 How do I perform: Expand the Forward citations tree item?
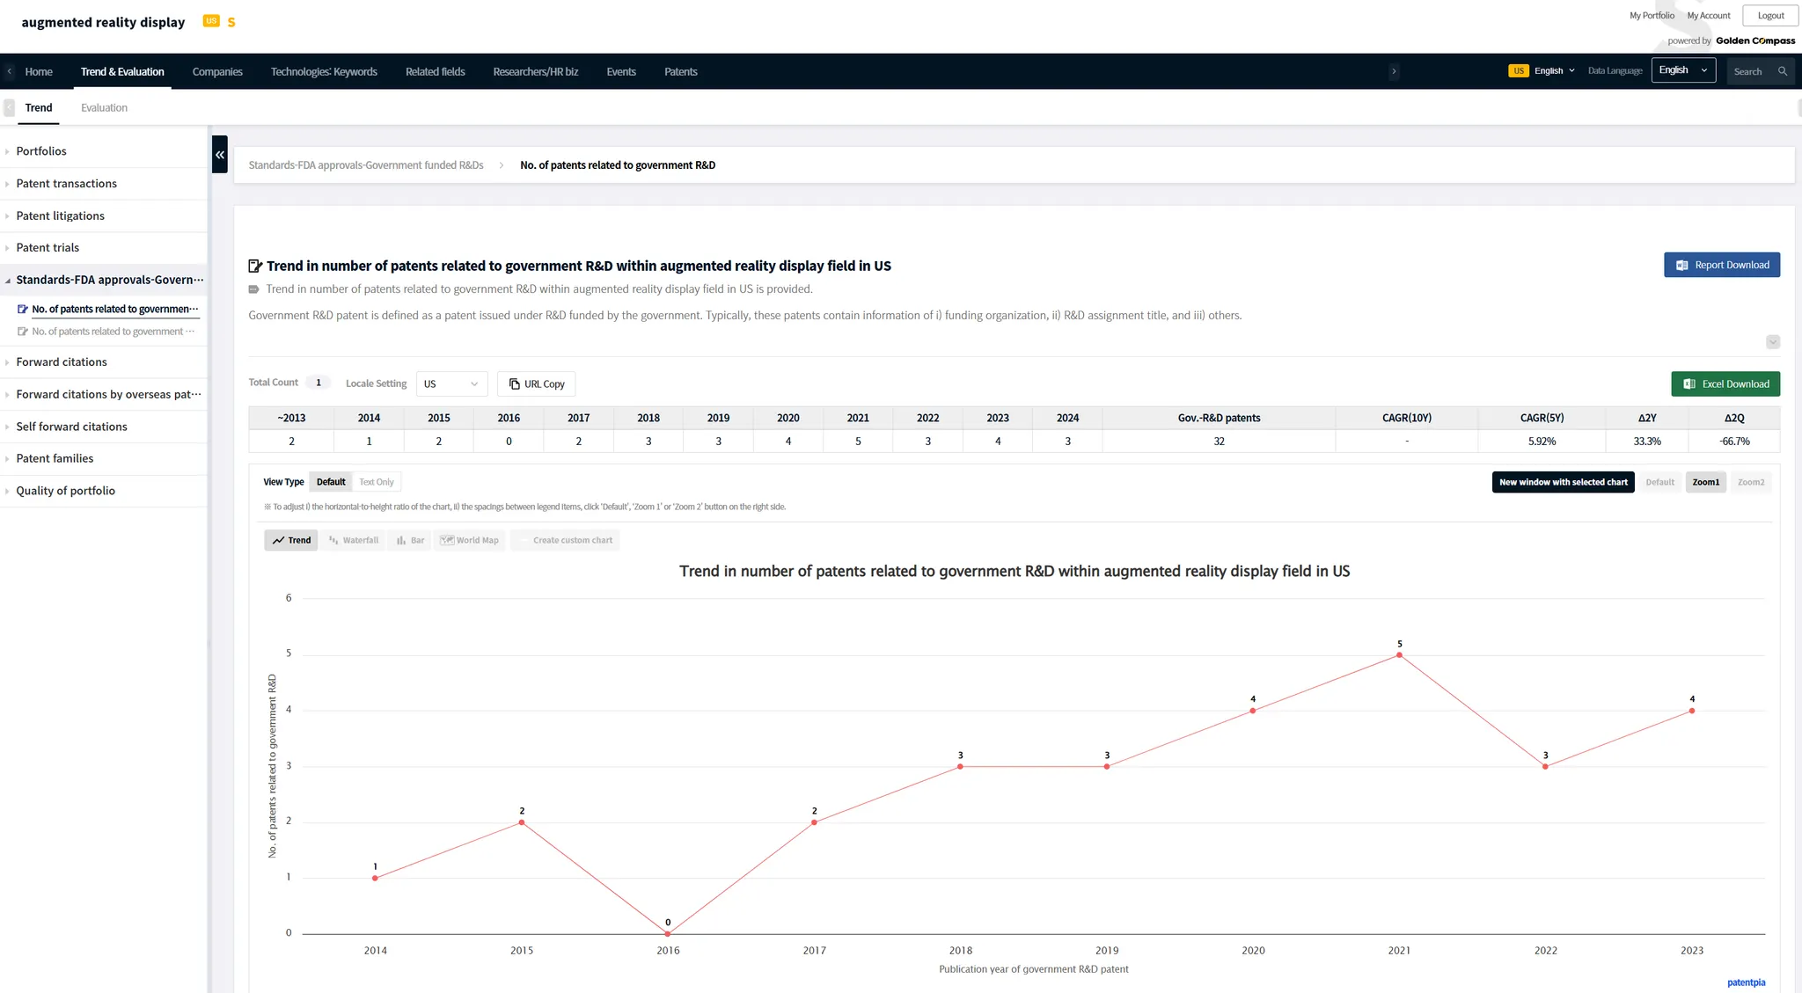pos(62,362)
